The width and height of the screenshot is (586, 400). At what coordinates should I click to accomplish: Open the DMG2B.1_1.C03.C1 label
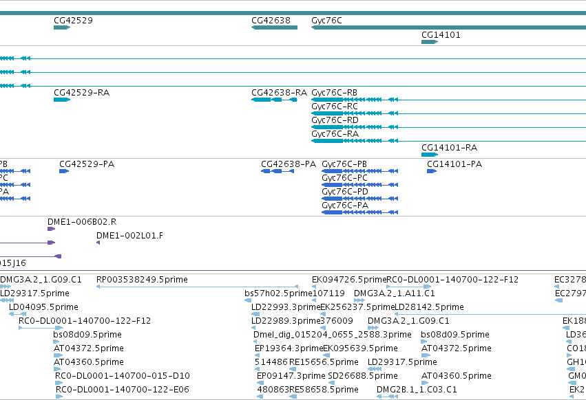click(x=417, y=390)
